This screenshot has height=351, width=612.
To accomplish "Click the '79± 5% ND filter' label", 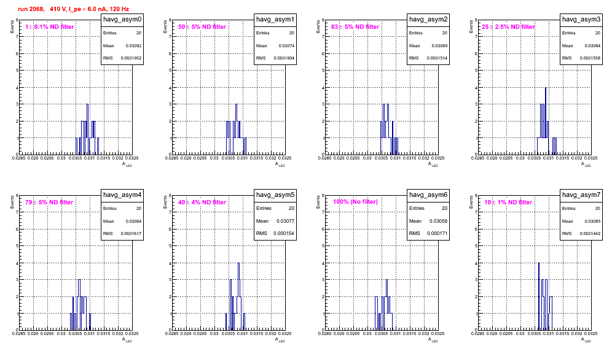I will click(x=49, y=202).
